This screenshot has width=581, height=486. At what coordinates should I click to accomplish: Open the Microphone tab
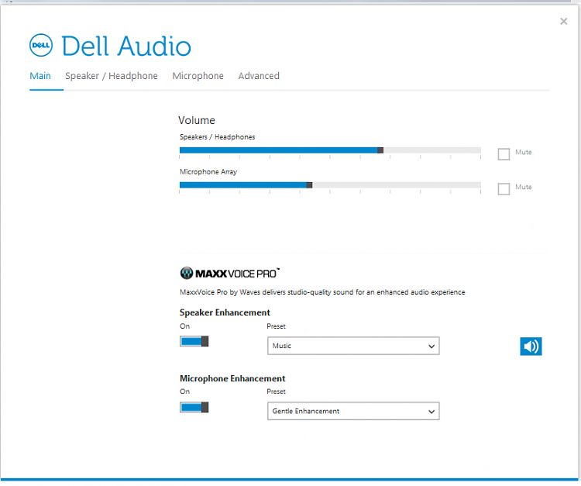click(x=198, y=76)
